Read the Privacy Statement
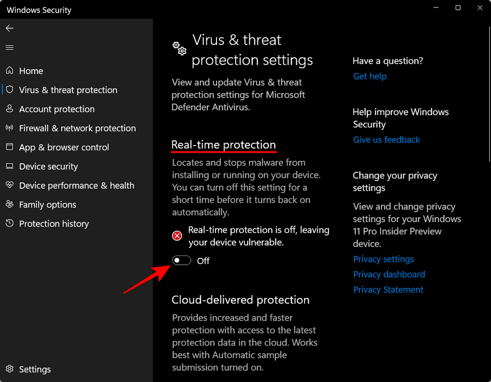The image size is (491, 382). click(x=388, y=290)
